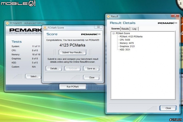Screen dimensions: 183x122
Task: Select the 'HDD: 3531' tree row
Action: 125,49
